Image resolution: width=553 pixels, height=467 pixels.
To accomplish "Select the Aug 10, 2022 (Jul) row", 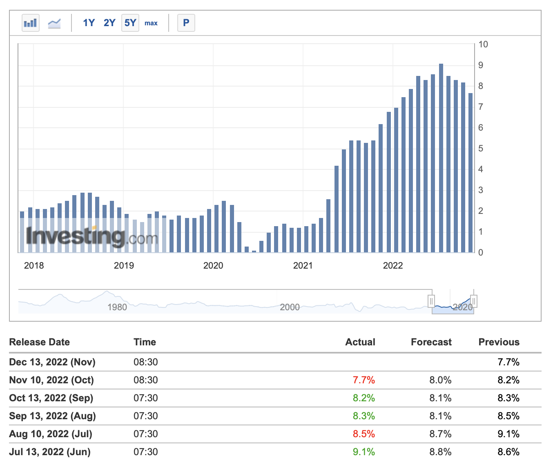I will pyautogui.click(x=275, y=434).
